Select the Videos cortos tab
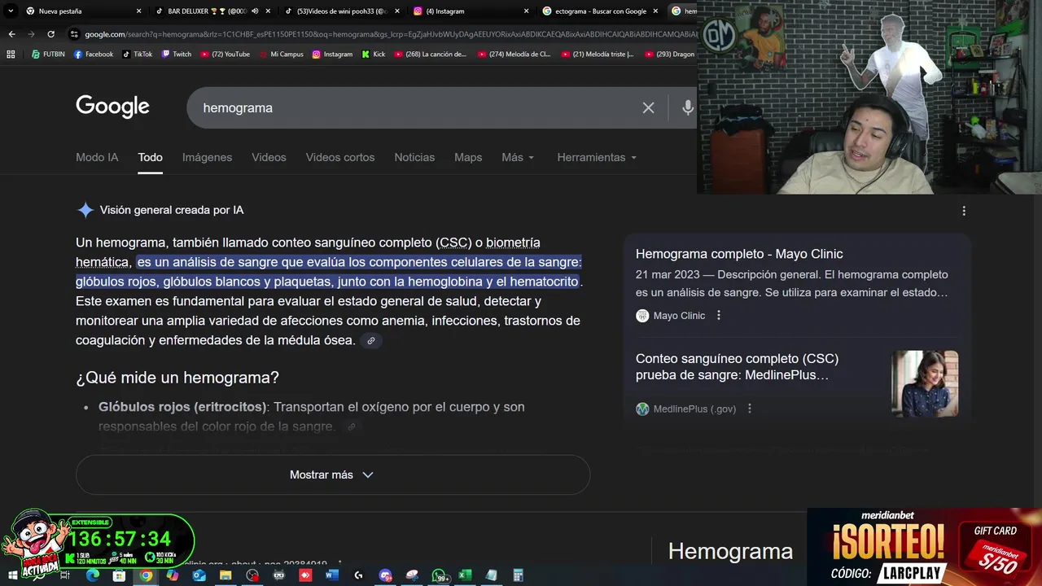The image size is (1042, 586). 340,157
